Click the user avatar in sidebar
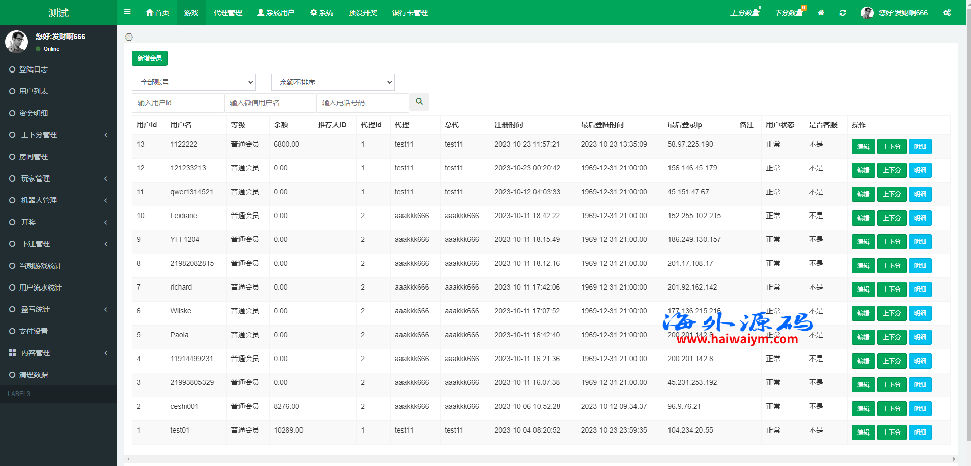Image resolution: width=971 pixels, height=466 pixels. 16,42
